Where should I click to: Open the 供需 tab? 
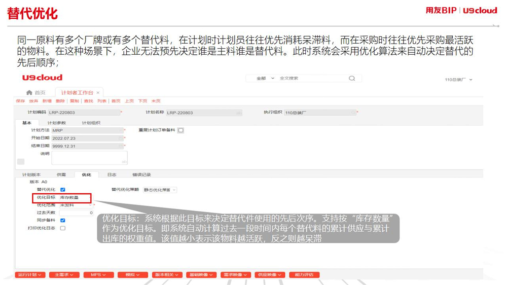pos(61,174)
